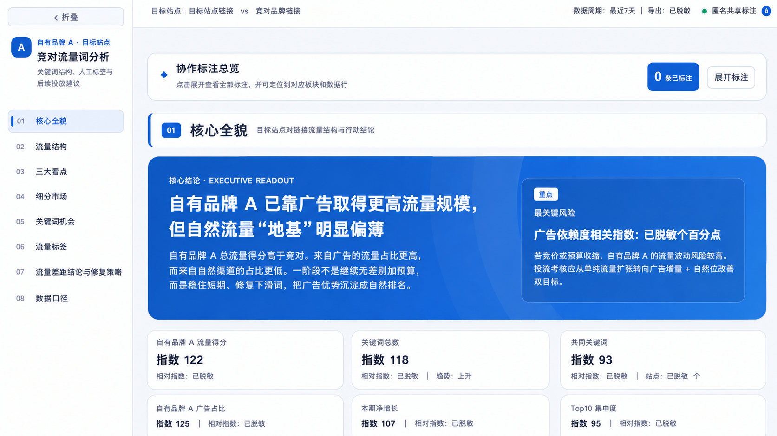Screen dimensions: 777x436
Task: Open 03 三大看点 nav item
Action: pyautogui.click(x=66, y=172)
